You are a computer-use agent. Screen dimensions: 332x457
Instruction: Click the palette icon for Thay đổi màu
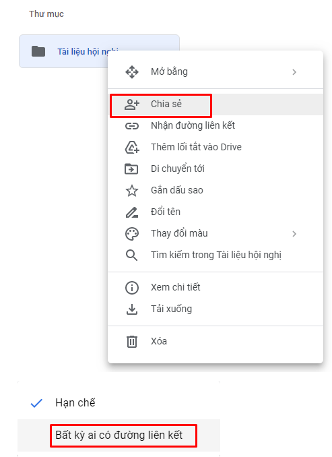[x=132, y=234]
